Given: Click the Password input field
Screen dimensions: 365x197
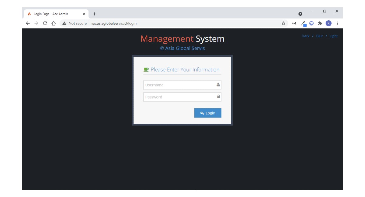Looking at the screenshot, I should point(182,97).
